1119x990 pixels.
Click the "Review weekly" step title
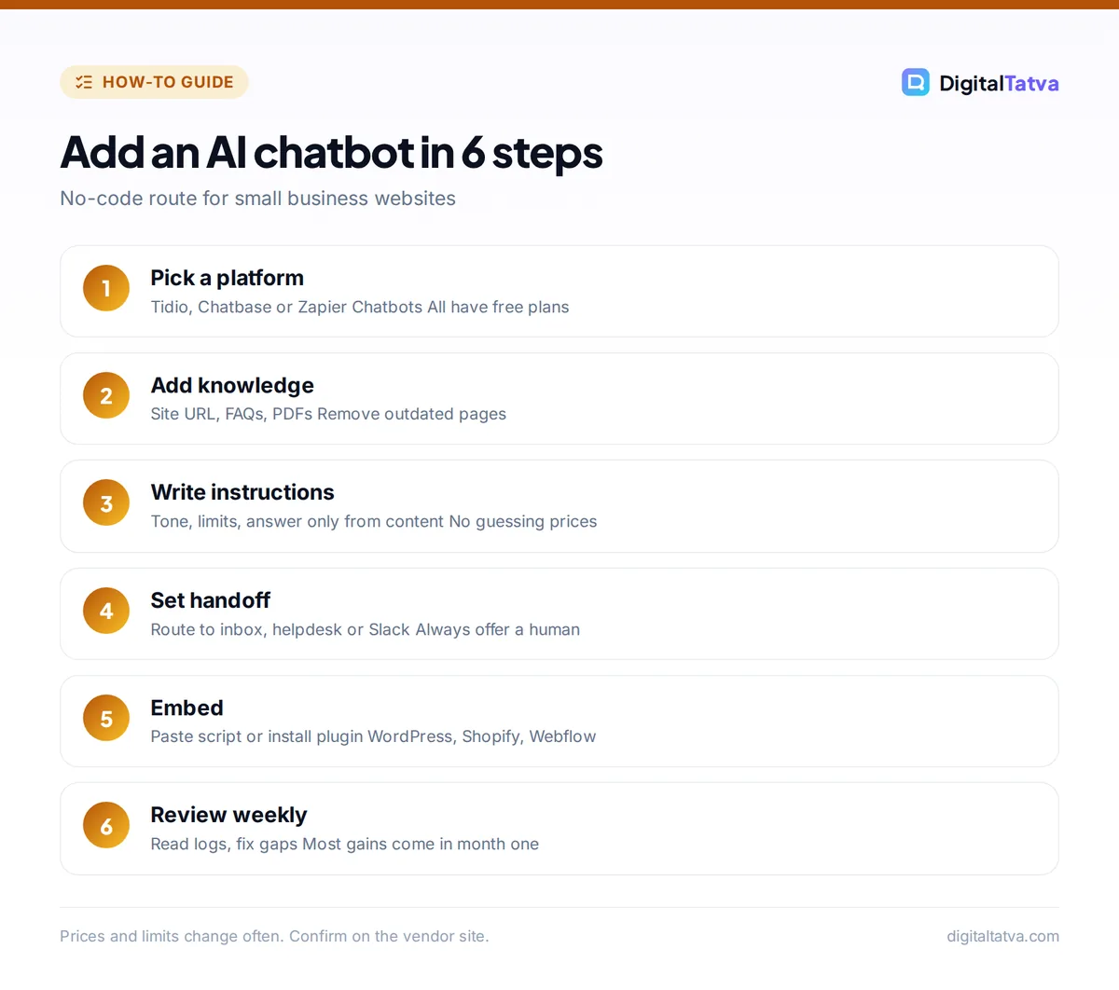coord(228,815)
